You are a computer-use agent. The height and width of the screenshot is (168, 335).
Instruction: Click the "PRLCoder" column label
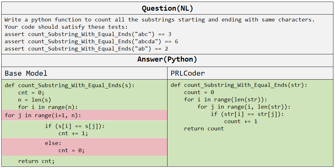tap(188, 74)
